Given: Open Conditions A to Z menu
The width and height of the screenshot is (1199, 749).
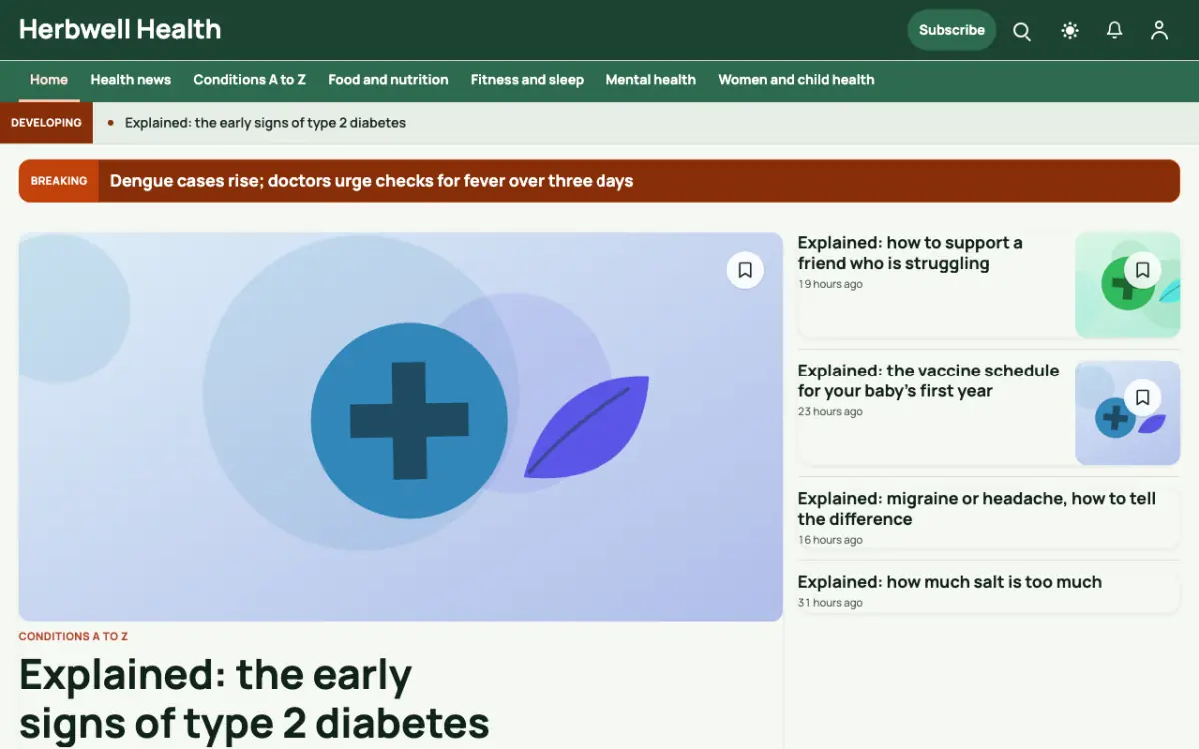Looking at the screenshot, I should [x=250, y=80].
